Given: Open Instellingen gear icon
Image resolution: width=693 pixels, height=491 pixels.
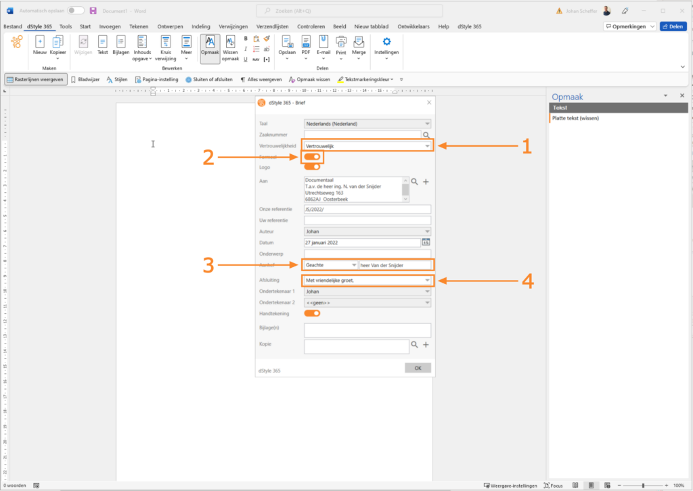Looking at the screenshot, I should pos(386,41).
